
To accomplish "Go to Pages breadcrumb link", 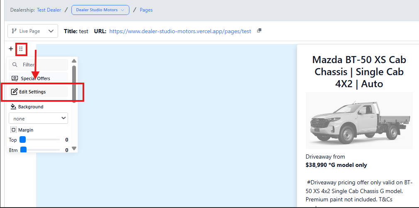I will (x=146, y=10).
